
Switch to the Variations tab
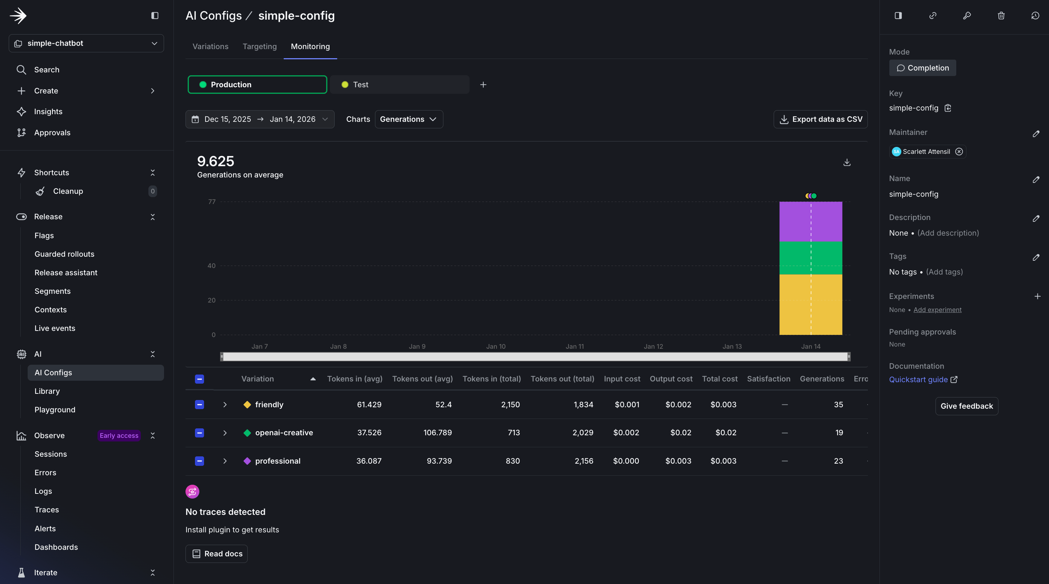[x=211, y=47]
